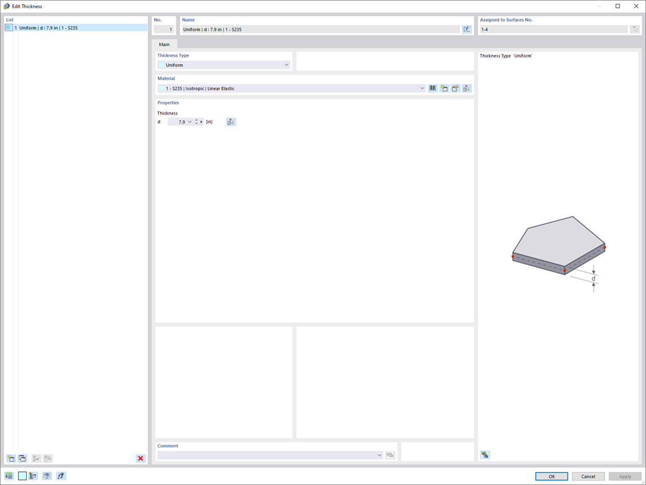
Task: Open the Thickness Type dropdown
Action: tap(286, 65)
